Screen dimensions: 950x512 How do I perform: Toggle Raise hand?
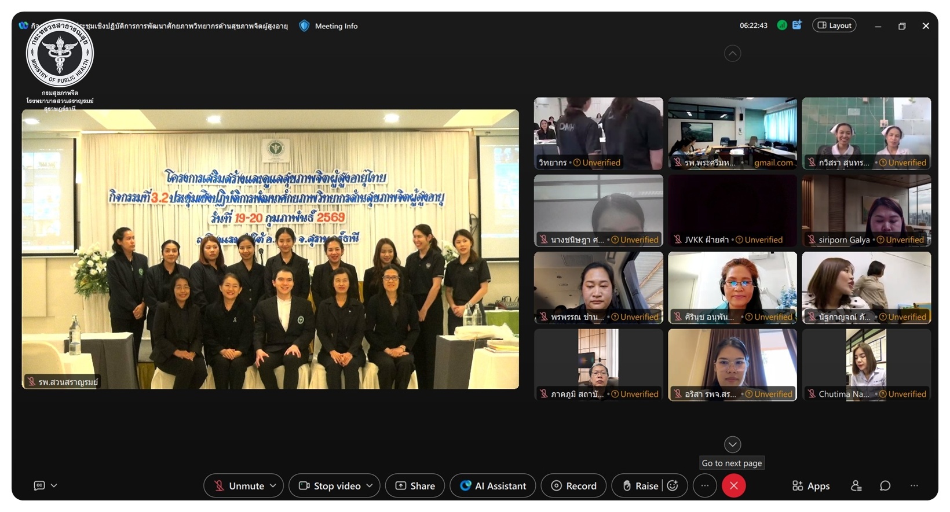click(640, 486)
